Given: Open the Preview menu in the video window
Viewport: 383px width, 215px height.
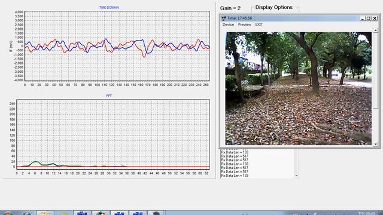Looking at the screenshot, I should click(245, 24).
